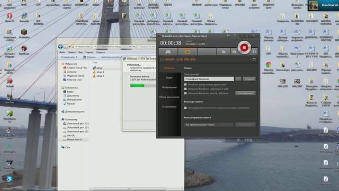Click the Расширенные button in Bandicam

245,93
